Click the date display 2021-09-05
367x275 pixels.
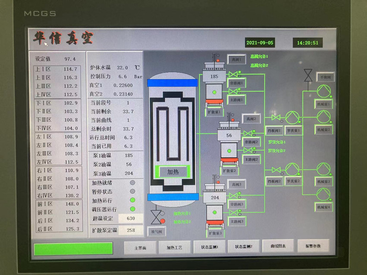(x=260, y=43)
